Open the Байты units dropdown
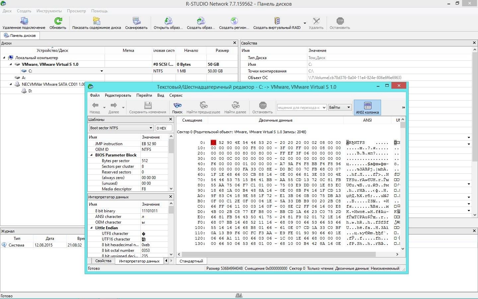This screenshot has height=299, width=478. click(x=348, y=107)
